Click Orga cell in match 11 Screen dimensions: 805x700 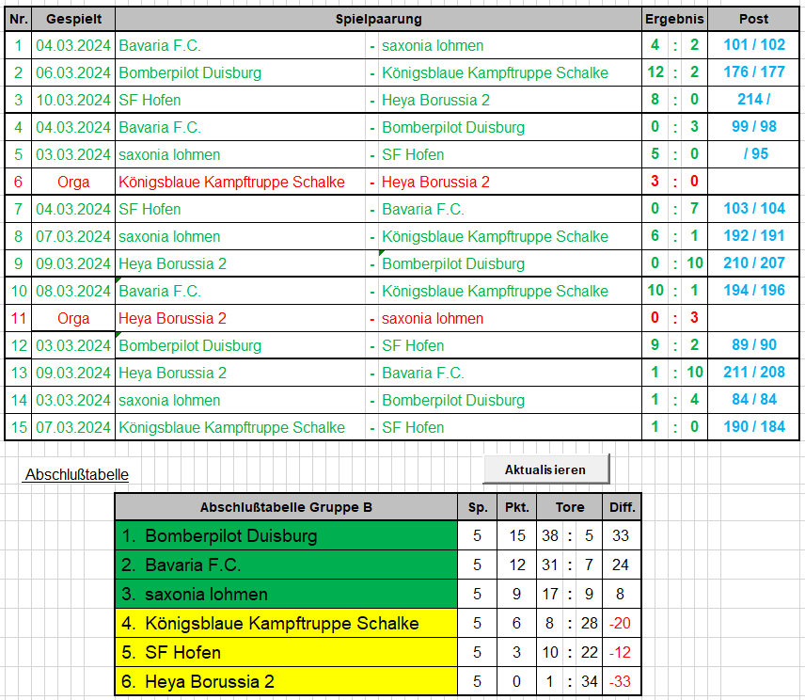pyautogui.click(x=73, y=318)
